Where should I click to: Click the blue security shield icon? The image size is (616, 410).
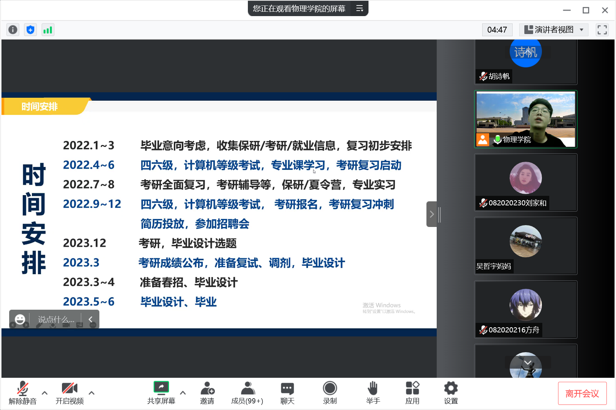pyautogui.click(x=30, y=30)
